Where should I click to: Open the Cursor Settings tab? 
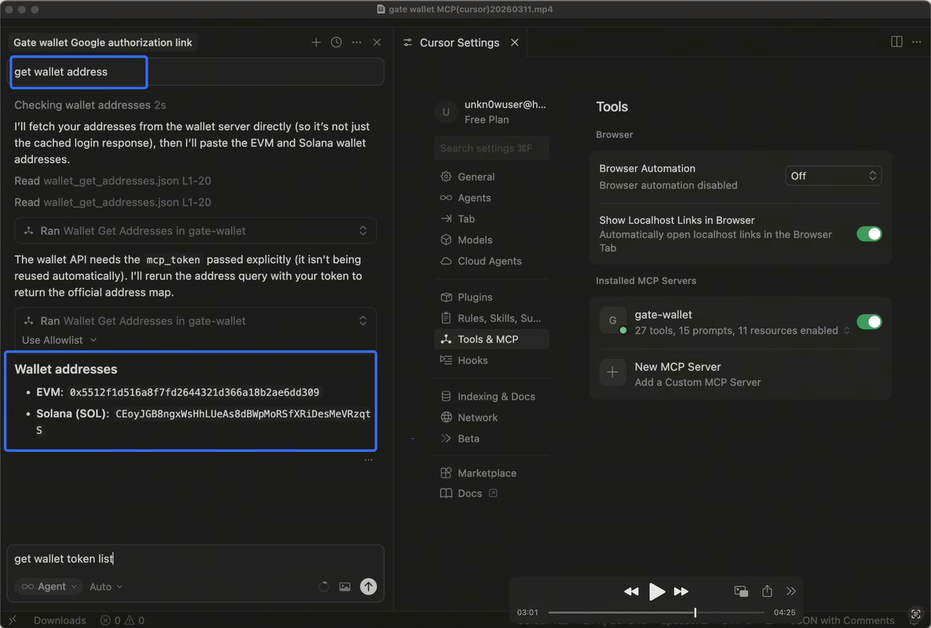459,43
